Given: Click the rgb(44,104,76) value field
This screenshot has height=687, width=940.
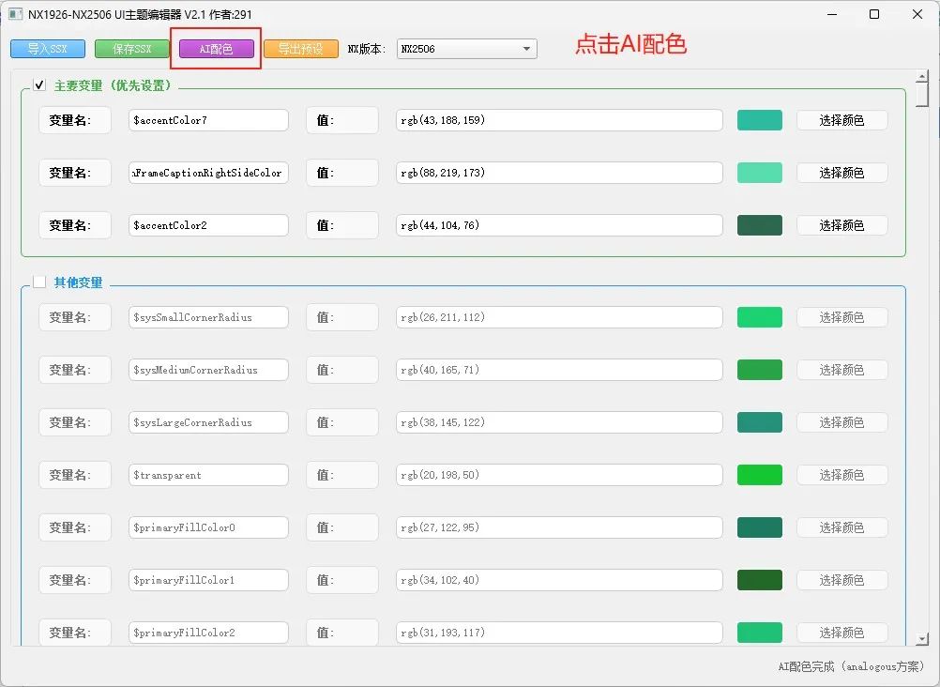Looking at the screenshot, I should [x=559, y=225].
